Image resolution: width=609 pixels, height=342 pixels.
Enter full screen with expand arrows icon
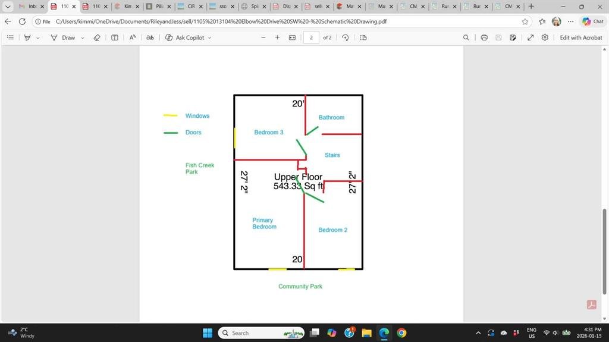pyautogui.click(x=530, y=37)
